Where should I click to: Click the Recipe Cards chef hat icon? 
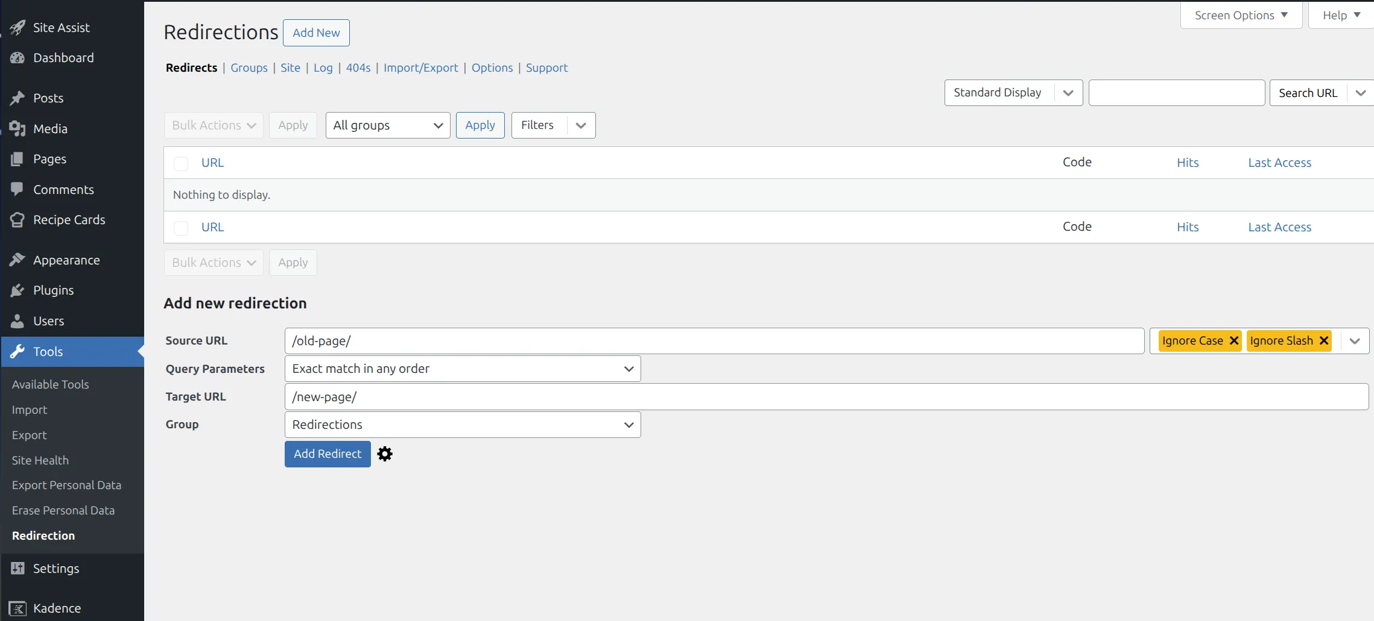17,220
